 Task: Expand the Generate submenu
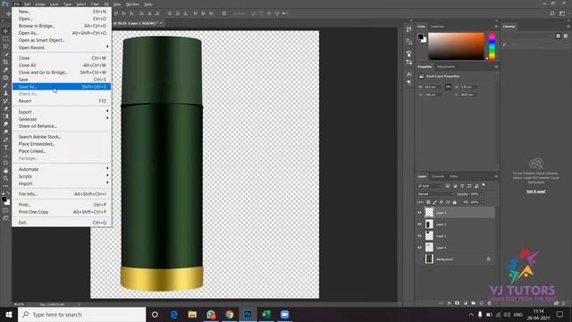(x=62, y=119)
